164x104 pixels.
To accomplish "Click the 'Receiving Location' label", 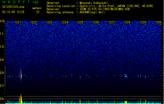I will tap(61, 6).
